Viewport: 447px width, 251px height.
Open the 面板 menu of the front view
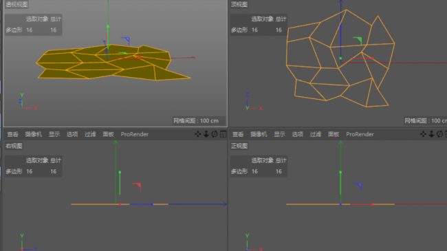334,134
